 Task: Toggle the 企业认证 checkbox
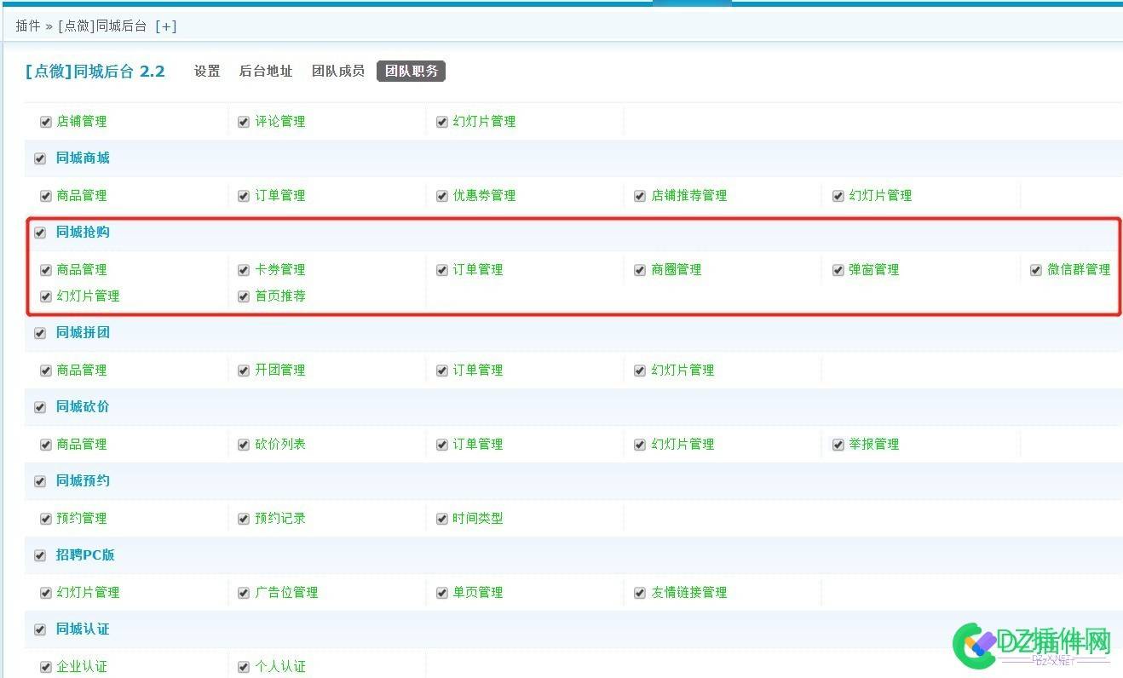pyautogui.click(x=46, y=667)
